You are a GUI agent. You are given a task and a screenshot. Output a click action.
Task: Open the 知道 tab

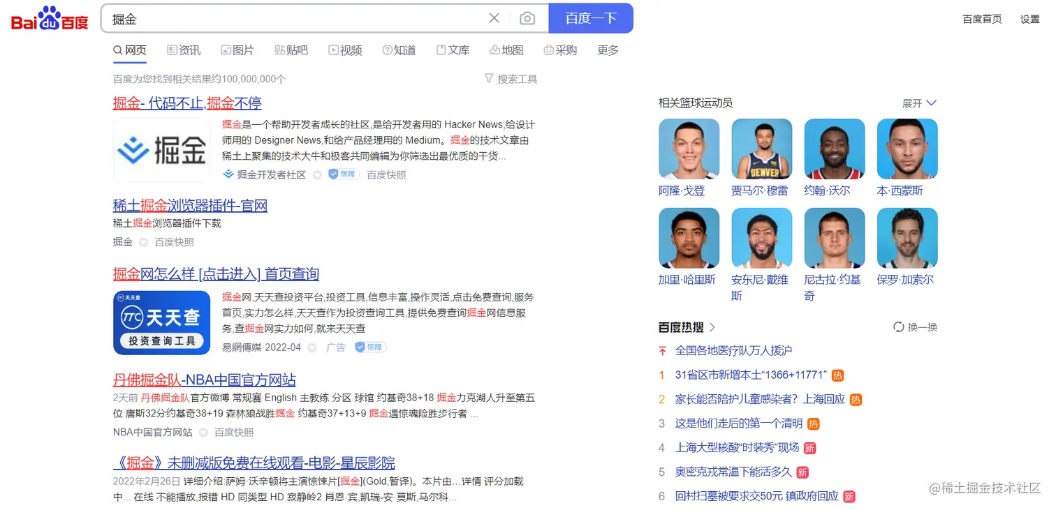pos(399,50)
